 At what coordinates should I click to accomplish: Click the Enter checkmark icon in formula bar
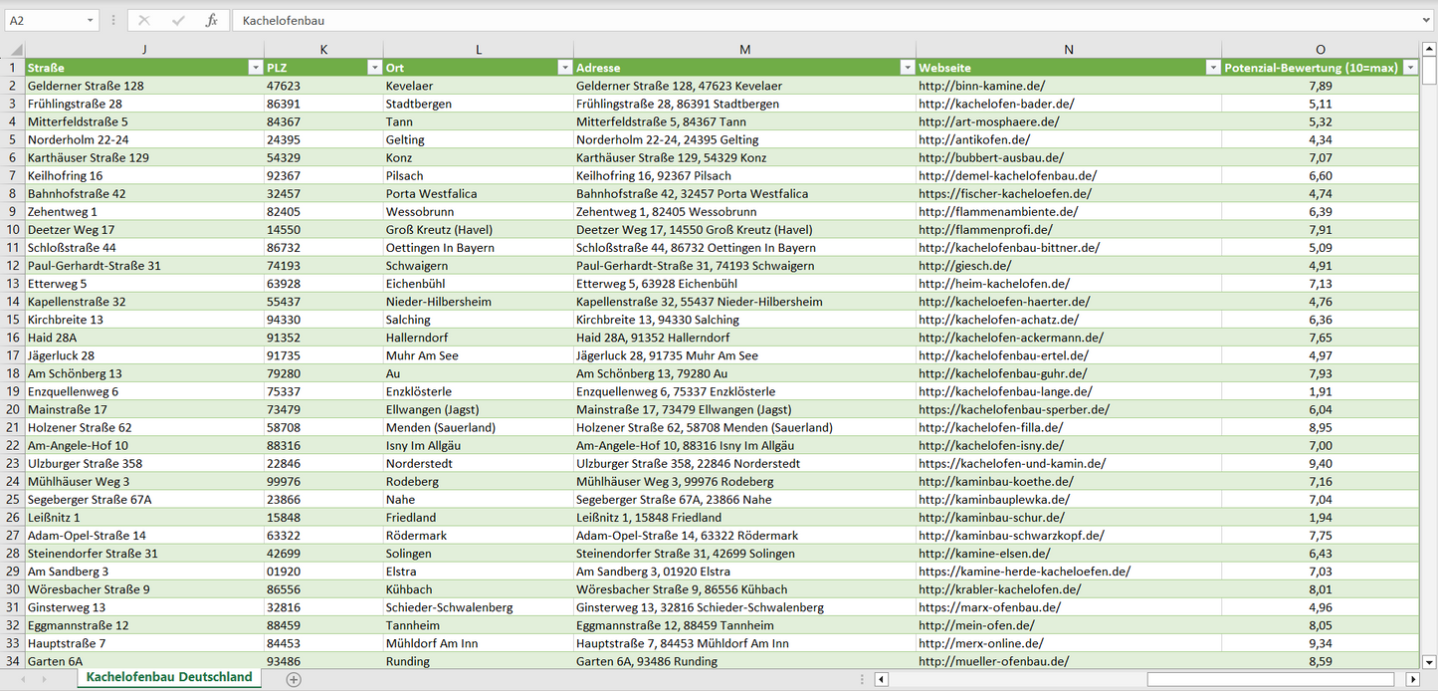click(x=178, y=20)
